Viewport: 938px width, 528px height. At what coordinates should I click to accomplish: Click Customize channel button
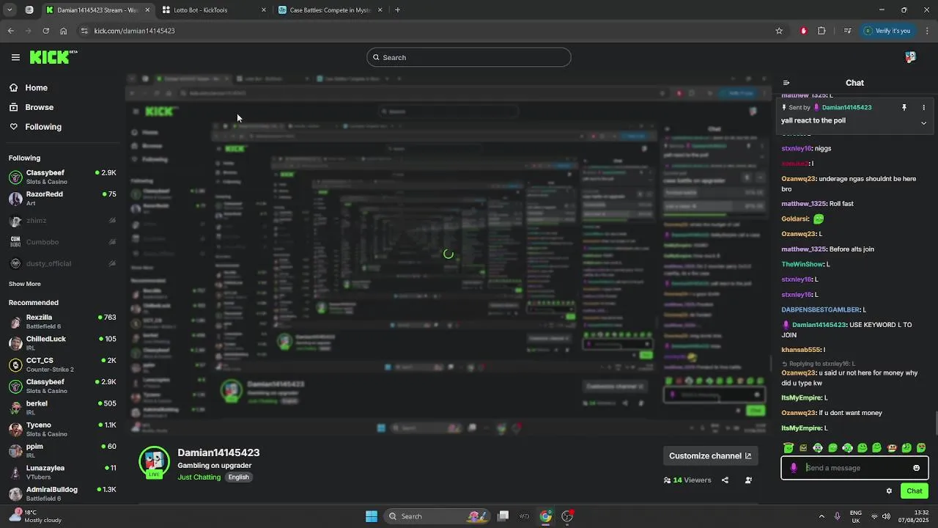click(x=710, y=455)
